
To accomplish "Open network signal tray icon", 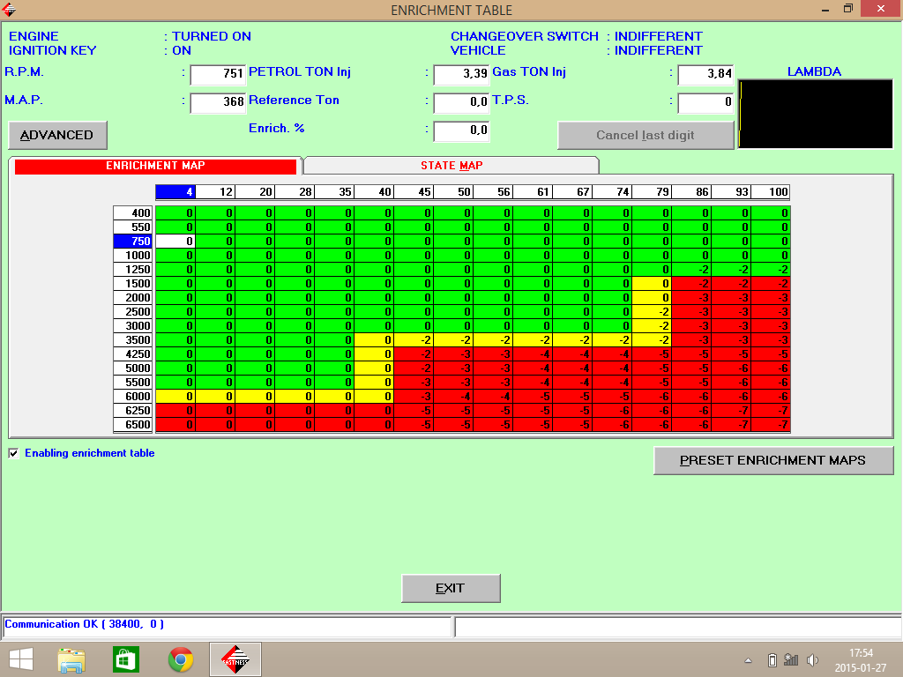I will click(x=791, y=660).
